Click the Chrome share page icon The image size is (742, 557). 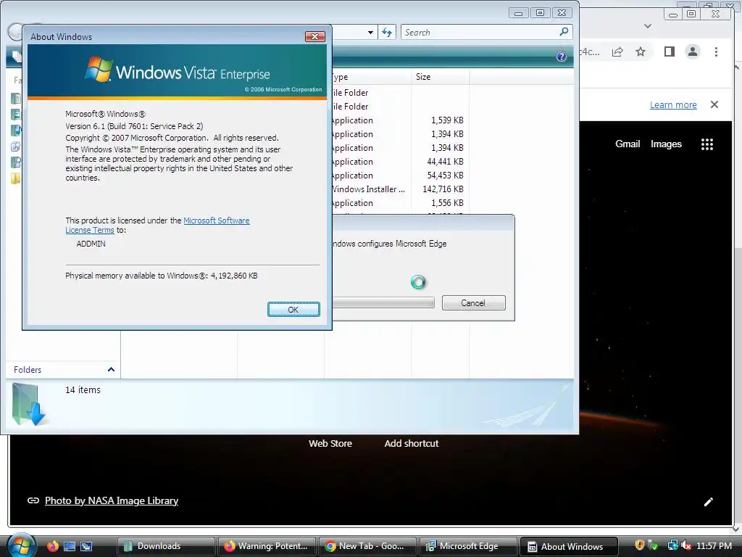coord(617,51)
